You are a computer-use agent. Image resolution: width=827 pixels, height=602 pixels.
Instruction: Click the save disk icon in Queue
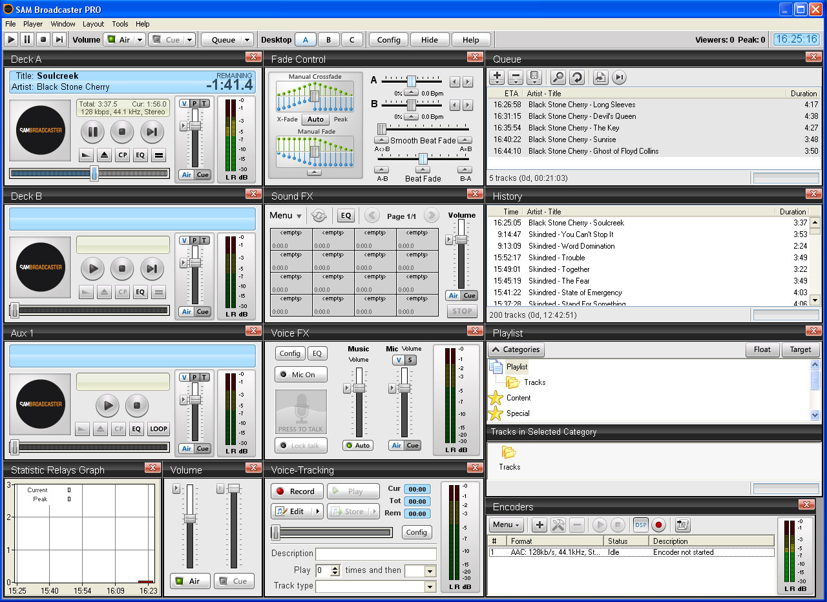(x=534, y=78)
